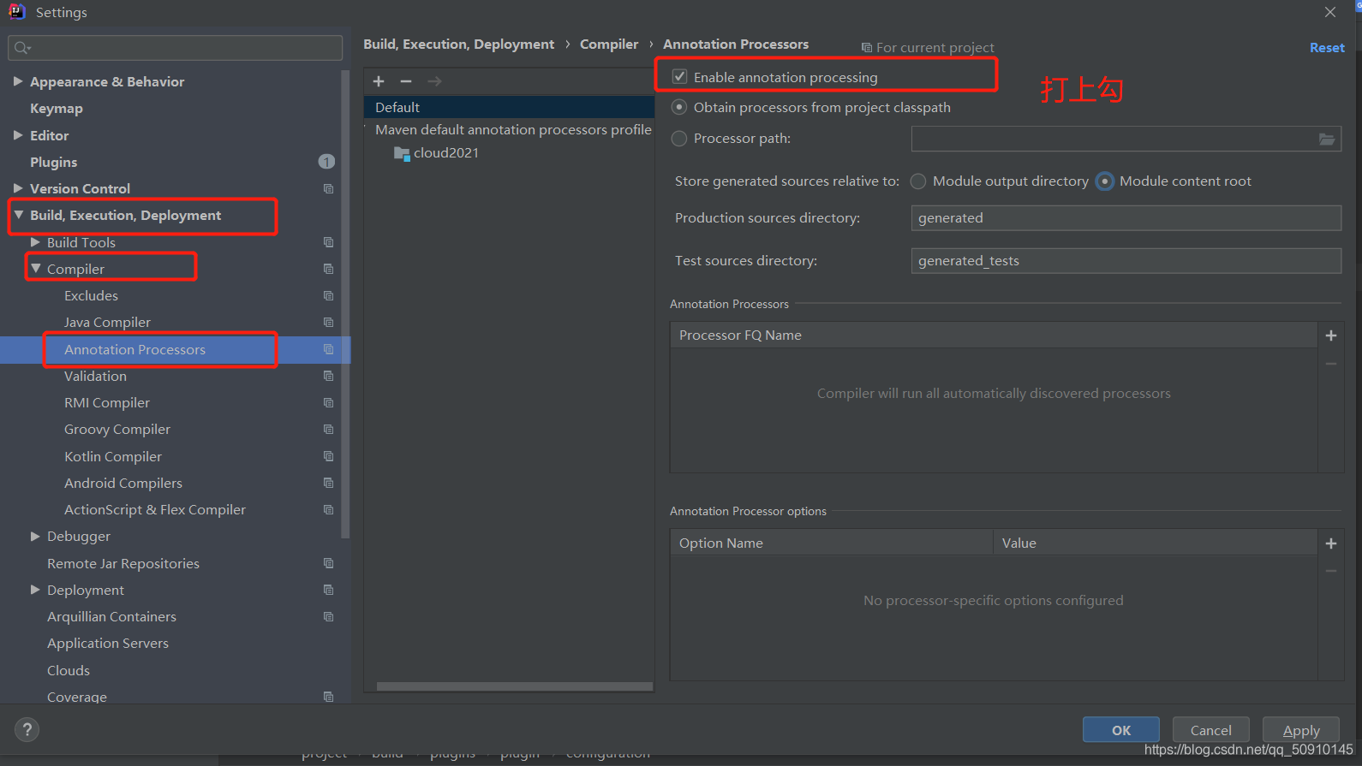Select the Default profile row
This screenshot has height=766, width=1362.
[x=509, y=107]
